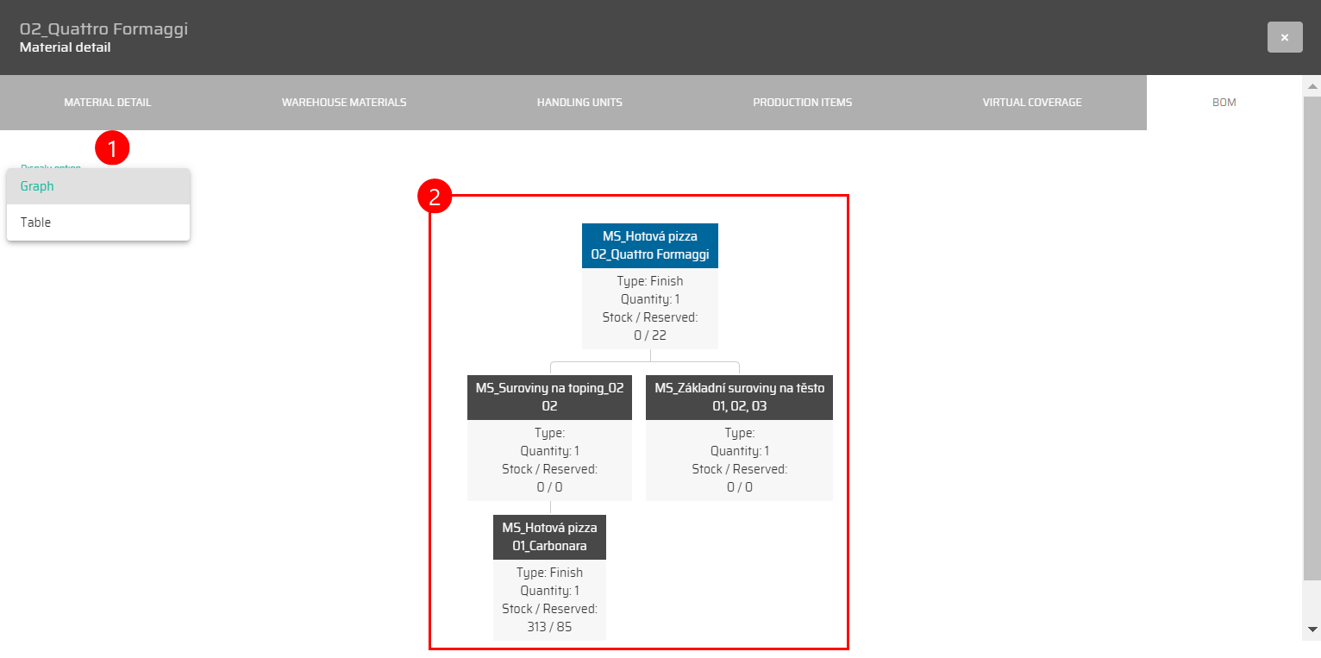
Task: Close the Material detail dialog
Action: point(1284,38)
